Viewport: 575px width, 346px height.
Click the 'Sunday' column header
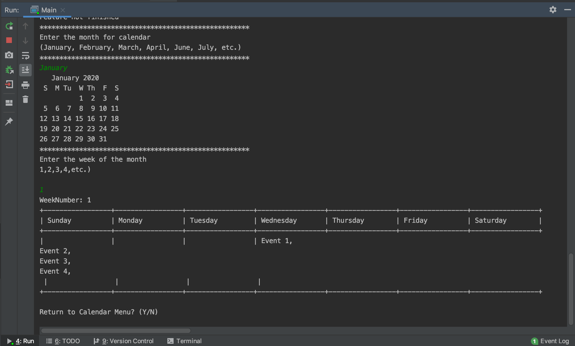59,220
